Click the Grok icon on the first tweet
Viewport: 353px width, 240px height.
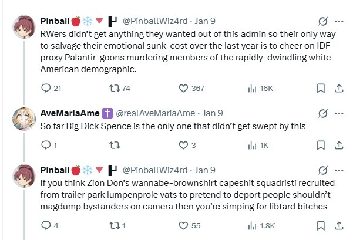click(322, 21)
